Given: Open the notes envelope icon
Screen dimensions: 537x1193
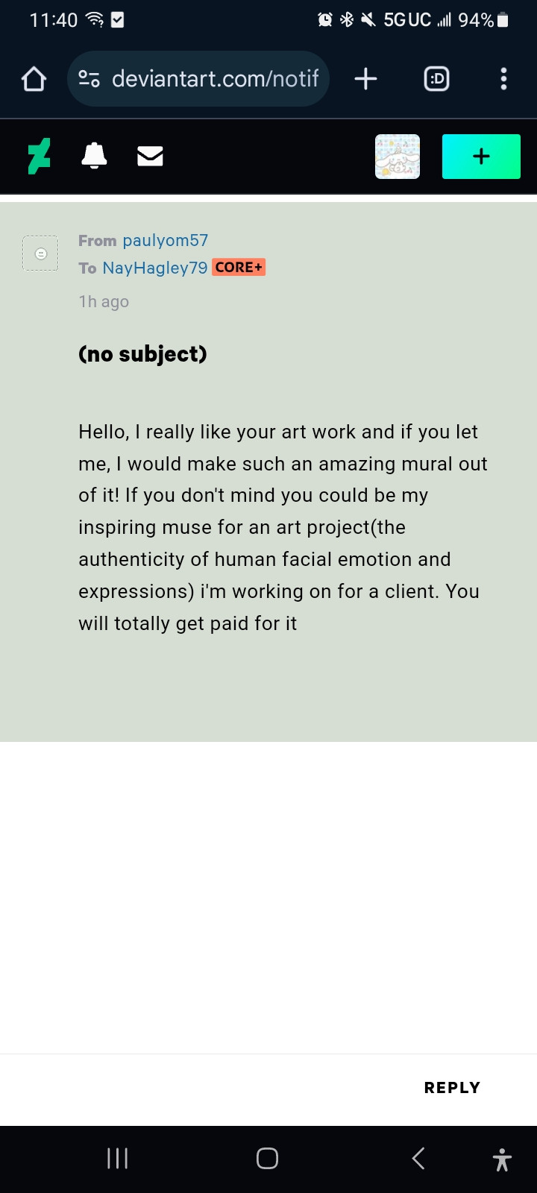Looking at the screenshot, I should 150,156.
